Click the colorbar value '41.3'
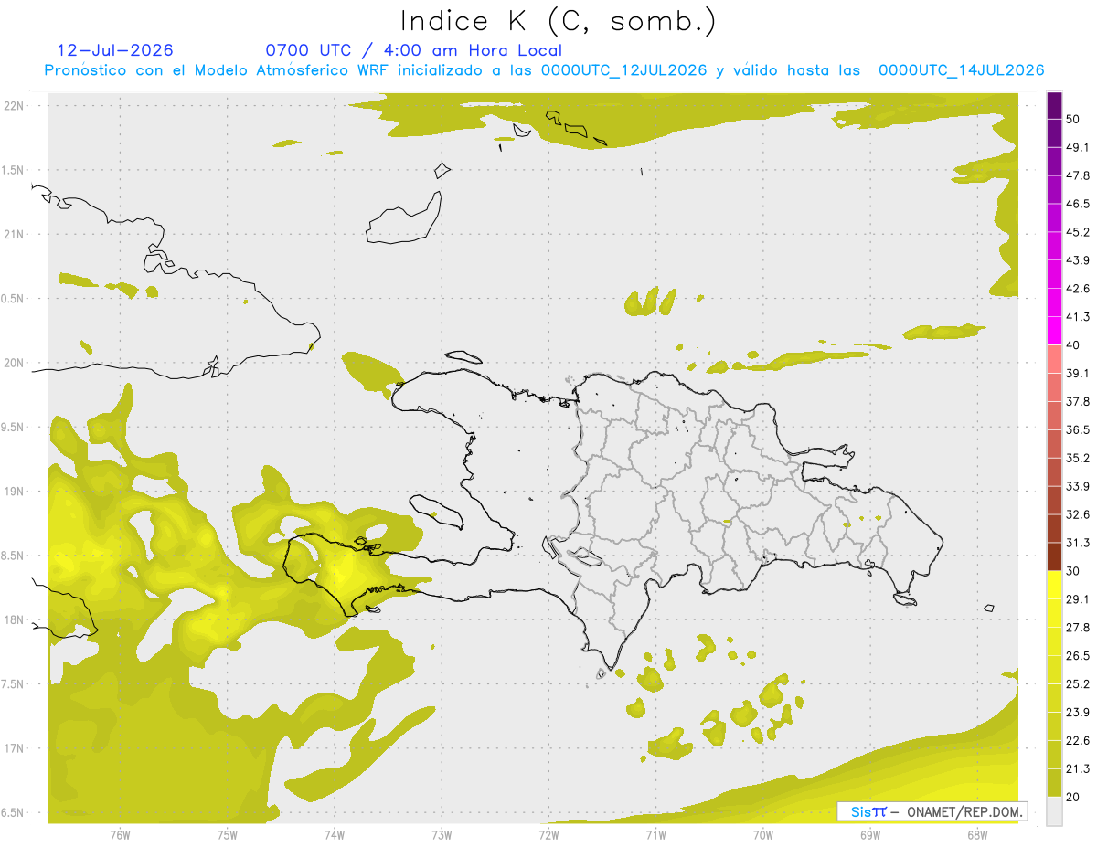 coord(1077,317)
